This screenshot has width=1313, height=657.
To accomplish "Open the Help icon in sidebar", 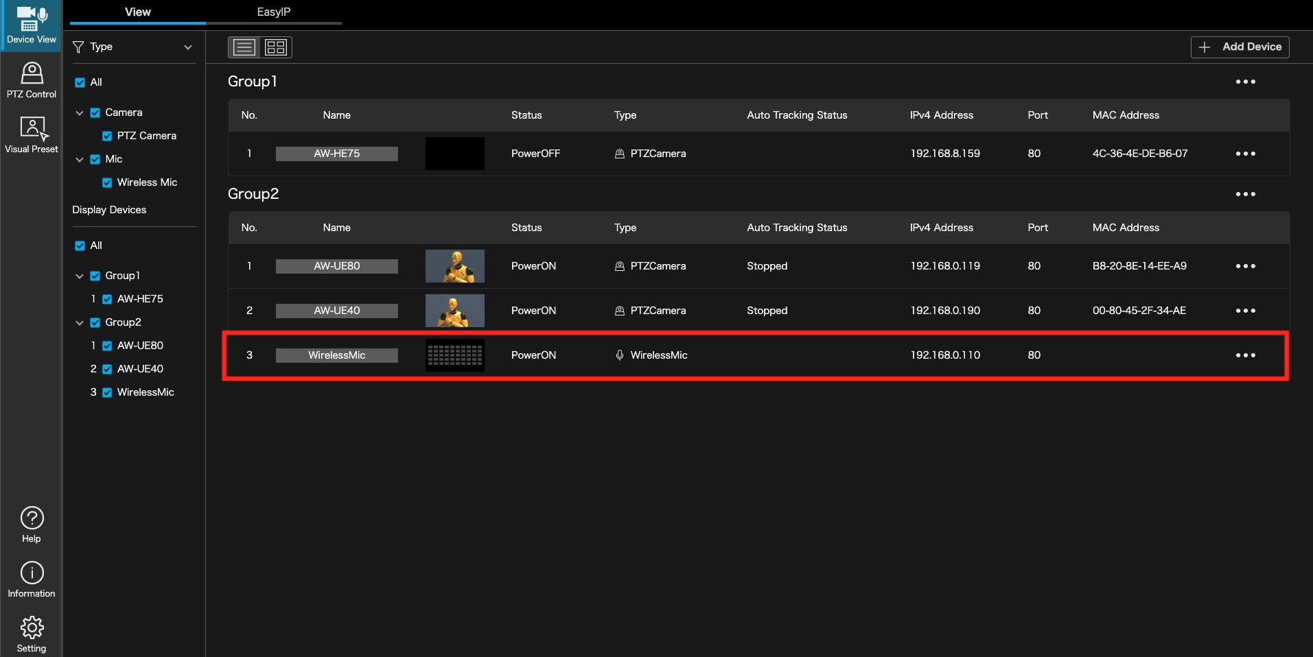I will [32, 525].
